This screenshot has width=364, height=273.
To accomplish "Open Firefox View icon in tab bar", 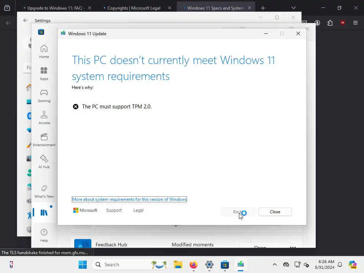I will (7, 8).
